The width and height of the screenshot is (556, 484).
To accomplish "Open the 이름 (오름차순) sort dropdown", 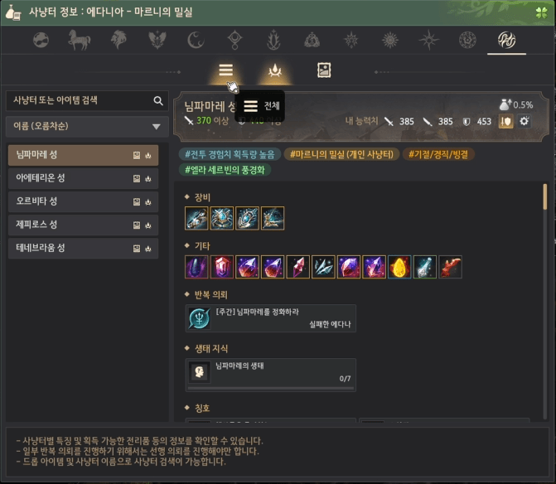I will click(87, 126).
